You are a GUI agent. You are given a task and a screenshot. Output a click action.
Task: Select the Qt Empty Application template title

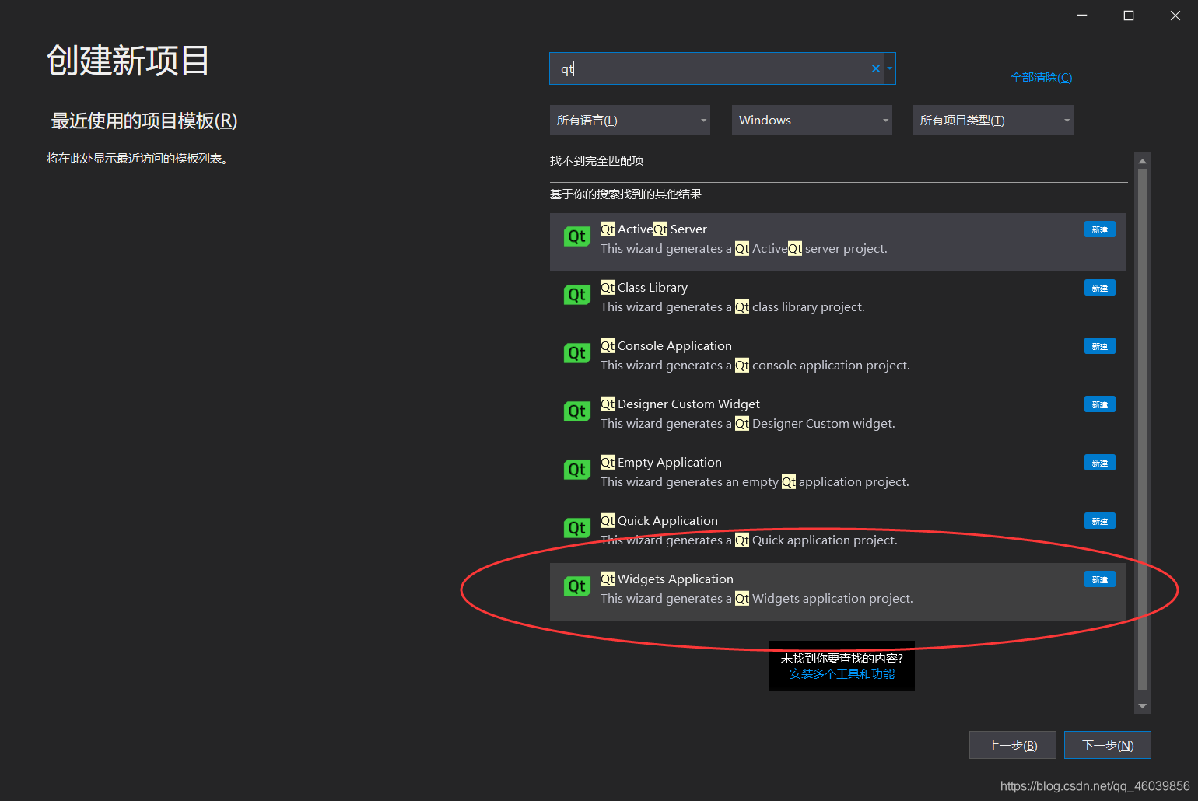coord(661,463)
